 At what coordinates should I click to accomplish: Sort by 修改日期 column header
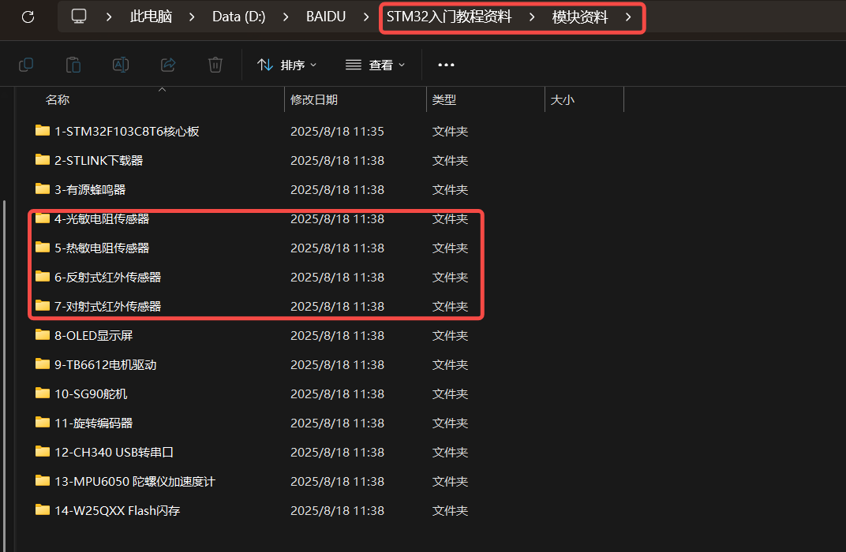pos(314,99)
